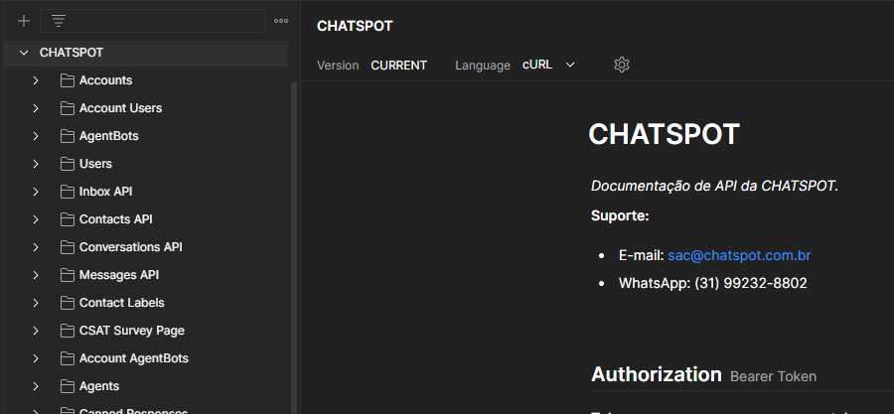Viewport: 894px width, 414px height.
Task: Click the Contact Labels folder icon
Action: 68,303
